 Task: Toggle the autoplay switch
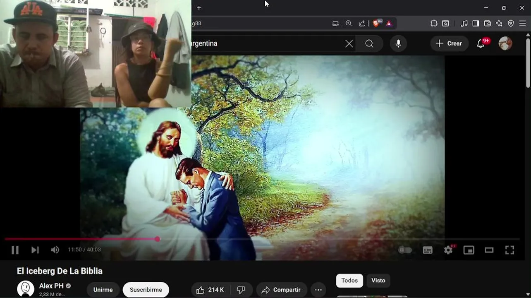pyautogui.click(x=405, y=250)
